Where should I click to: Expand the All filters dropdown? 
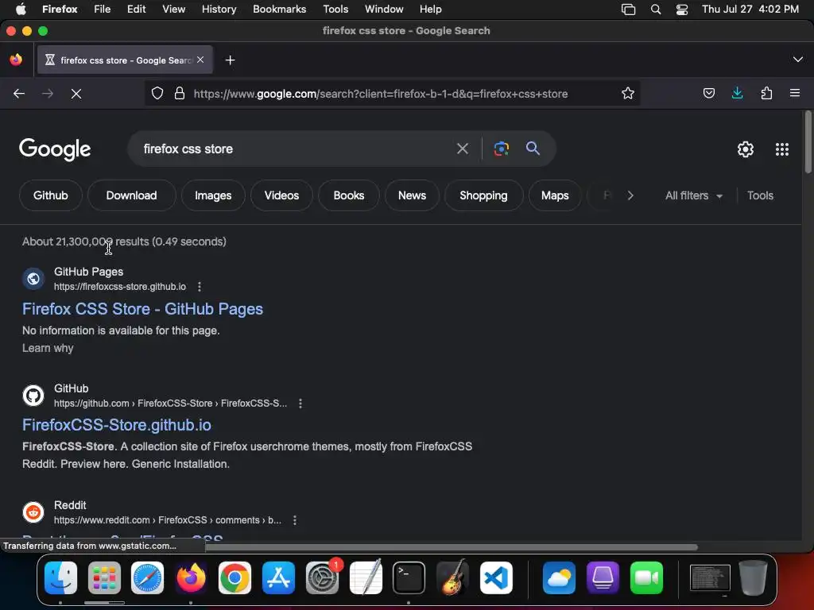tap(693, 195)
